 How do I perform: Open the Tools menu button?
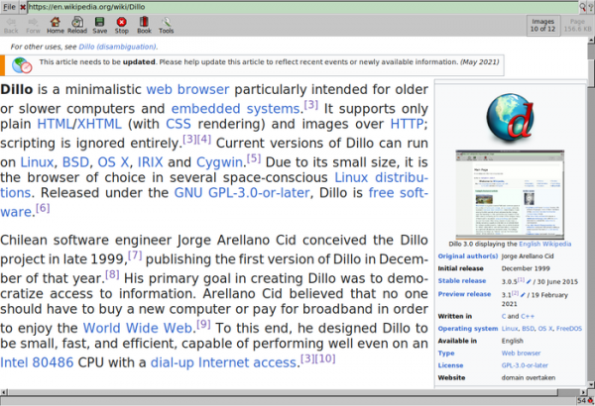pos(166,25)
